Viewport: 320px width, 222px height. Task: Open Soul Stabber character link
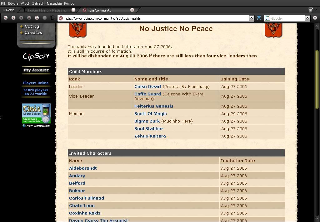149,129
